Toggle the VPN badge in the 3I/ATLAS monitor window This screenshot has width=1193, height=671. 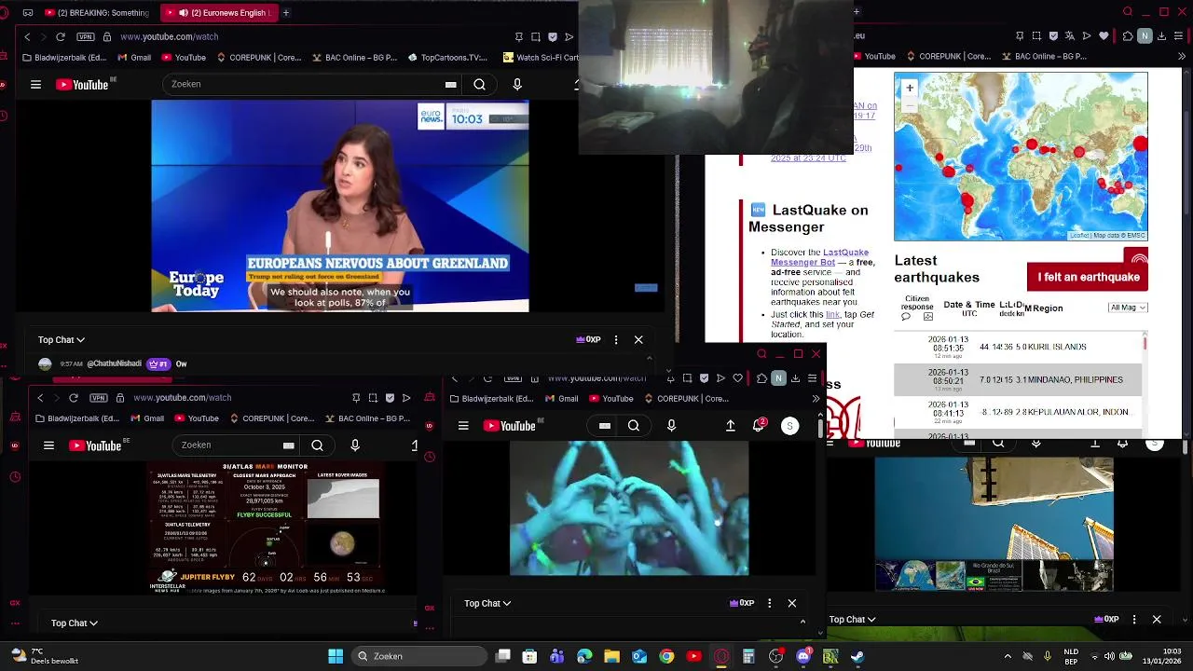pos(99,397)
